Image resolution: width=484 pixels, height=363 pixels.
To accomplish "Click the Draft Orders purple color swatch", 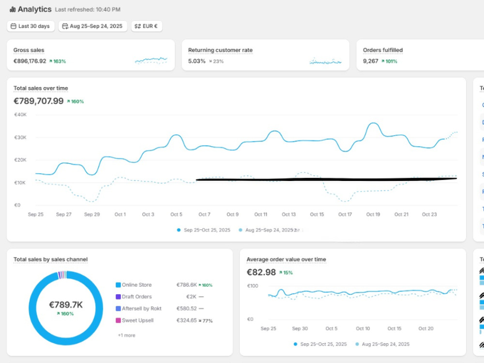I will 118,297.
